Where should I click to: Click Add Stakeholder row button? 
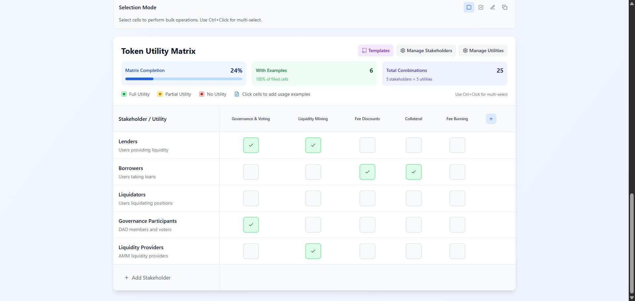point(148,278)
